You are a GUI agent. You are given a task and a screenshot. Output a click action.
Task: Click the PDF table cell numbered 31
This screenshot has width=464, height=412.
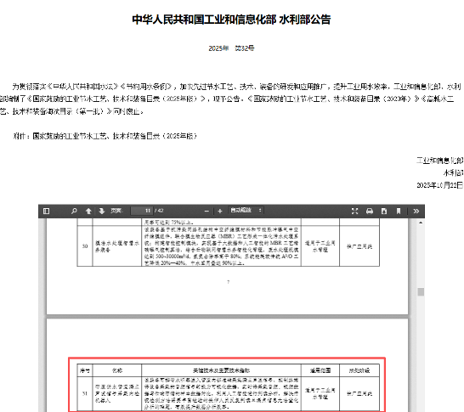tap(85, 393)
